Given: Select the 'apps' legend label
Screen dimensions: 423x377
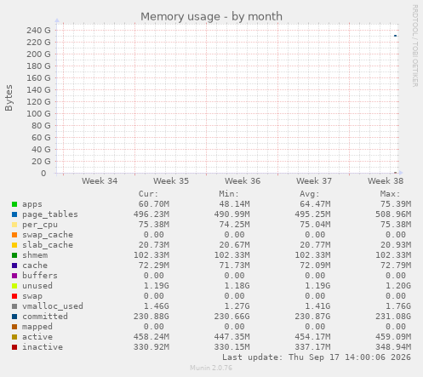Looking at the screenshot, I should point(32,204).
